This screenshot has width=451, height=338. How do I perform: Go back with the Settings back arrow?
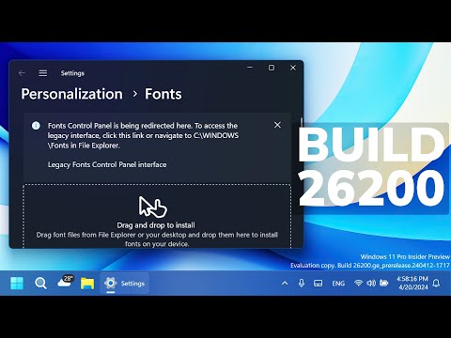click(x=22, y=73)
